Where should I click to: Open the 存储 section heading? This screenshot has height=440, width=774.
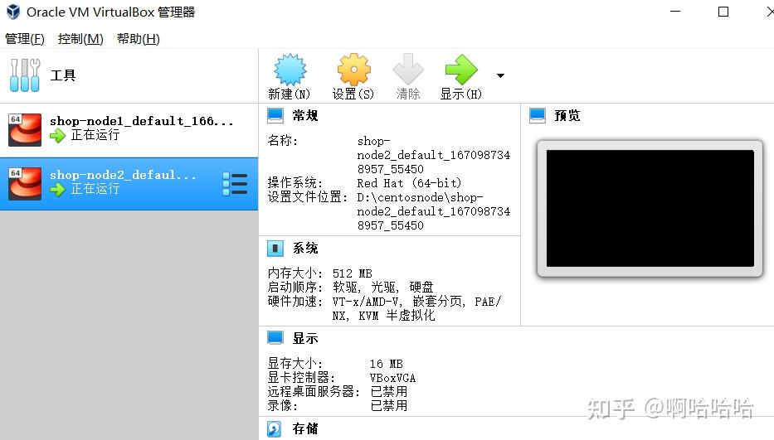pos(305,428)
